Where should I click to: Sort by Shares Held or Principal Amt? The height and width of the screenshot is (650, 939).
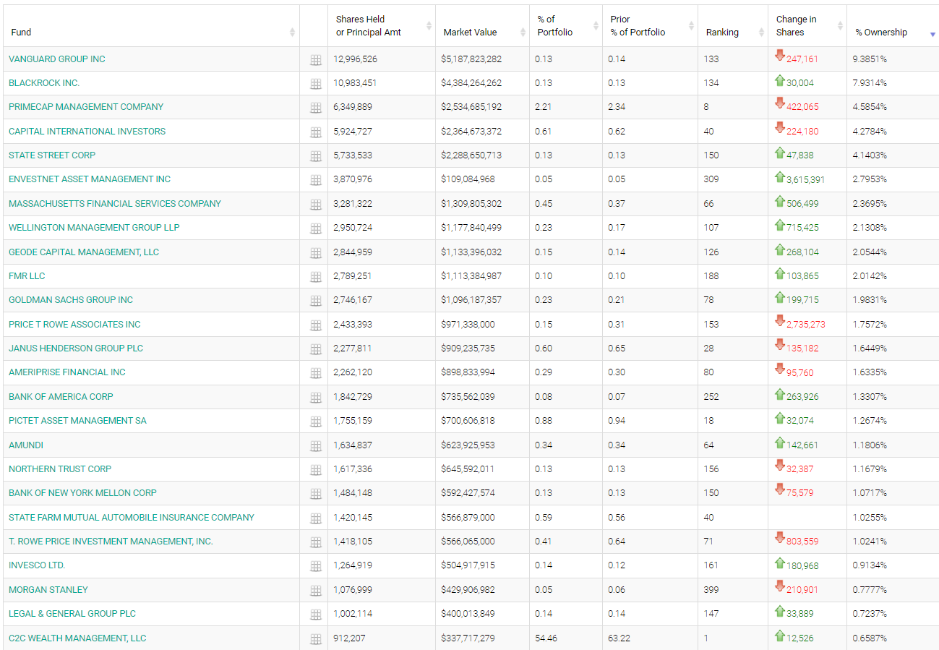point(382,26)
